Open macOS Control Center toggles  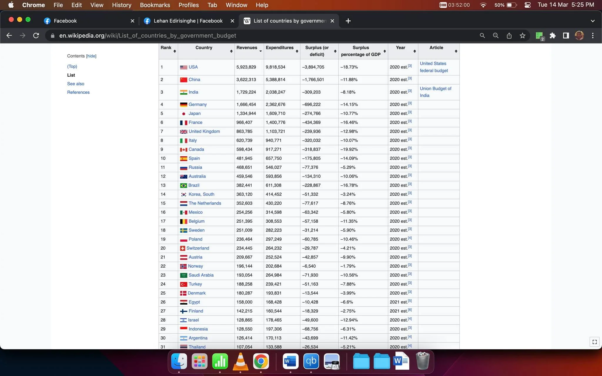tap(527, 5)
